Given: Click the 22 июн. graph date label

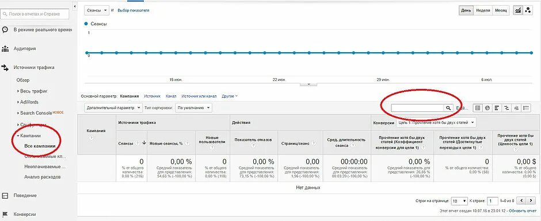Looking at the screenshot, I should coord(280,80).
